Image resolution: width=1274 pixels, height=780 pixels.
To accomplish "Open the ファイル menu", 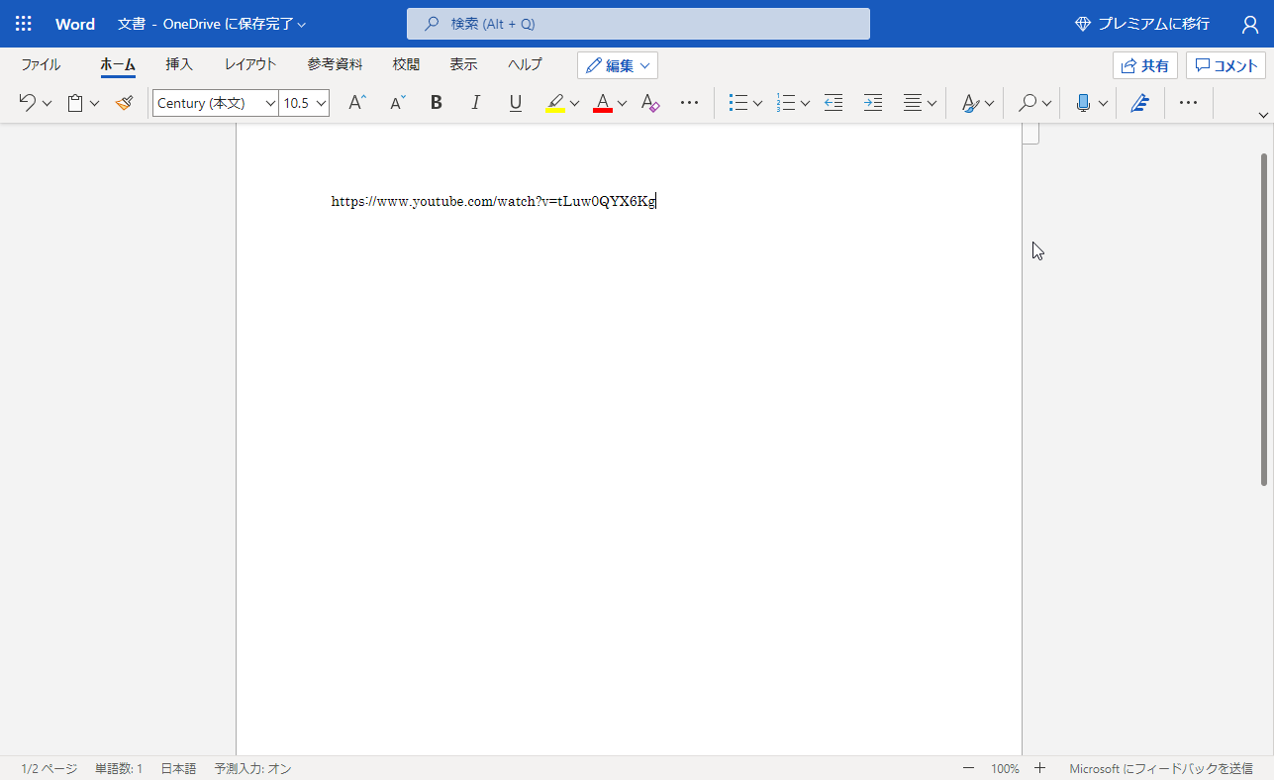I will tap(41, 64).
